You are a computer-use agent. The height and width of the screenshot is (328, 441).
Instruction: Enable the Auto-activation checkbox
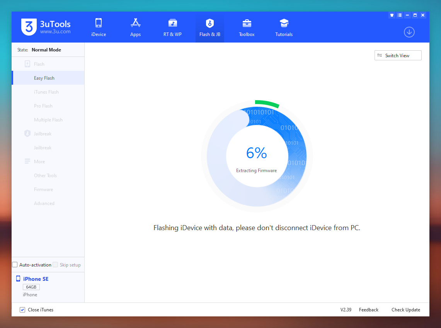(15, 265)
